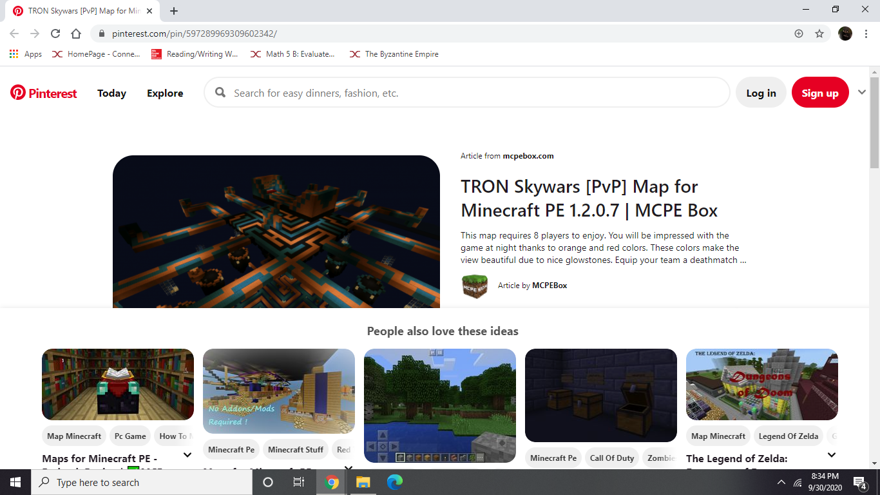Open the browser home page
The height and width of the screenshot is (495, 880).
click(x=76, y=34)
